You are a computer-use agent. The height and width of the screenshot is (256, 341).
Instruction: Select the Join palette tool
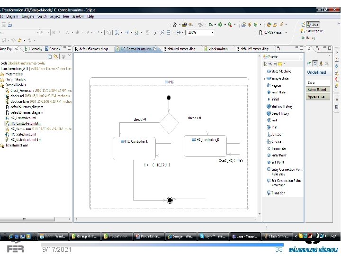click(x=272, y=127)
